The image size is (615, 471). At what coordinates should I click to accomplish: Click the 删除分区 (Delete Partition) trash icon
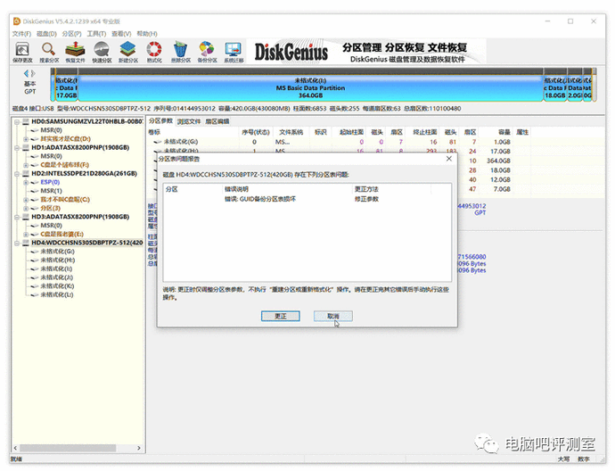(x=181, y=51)
